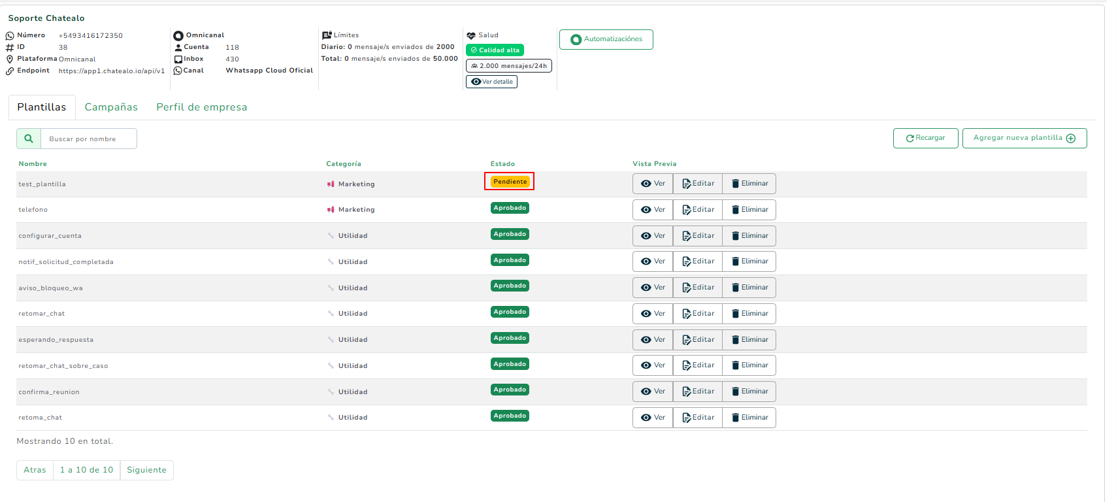Screen dimensions: 1116x502
Task: Open Automatizaciónes
Action: [x=606, y=39]
